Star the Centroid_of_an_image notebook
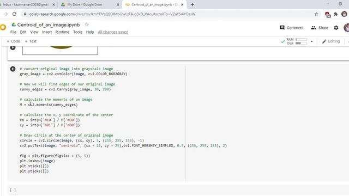349x196 pixels. [x=87, y=24]
